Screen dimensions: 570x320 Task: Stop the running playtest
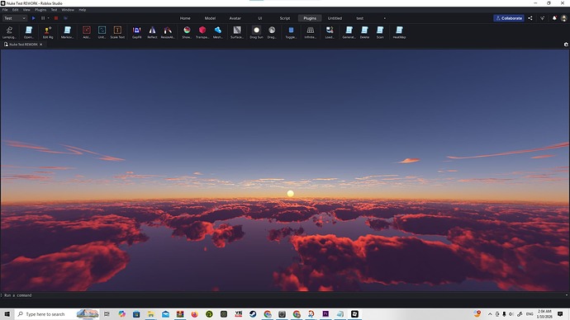(x=56, y=18)
